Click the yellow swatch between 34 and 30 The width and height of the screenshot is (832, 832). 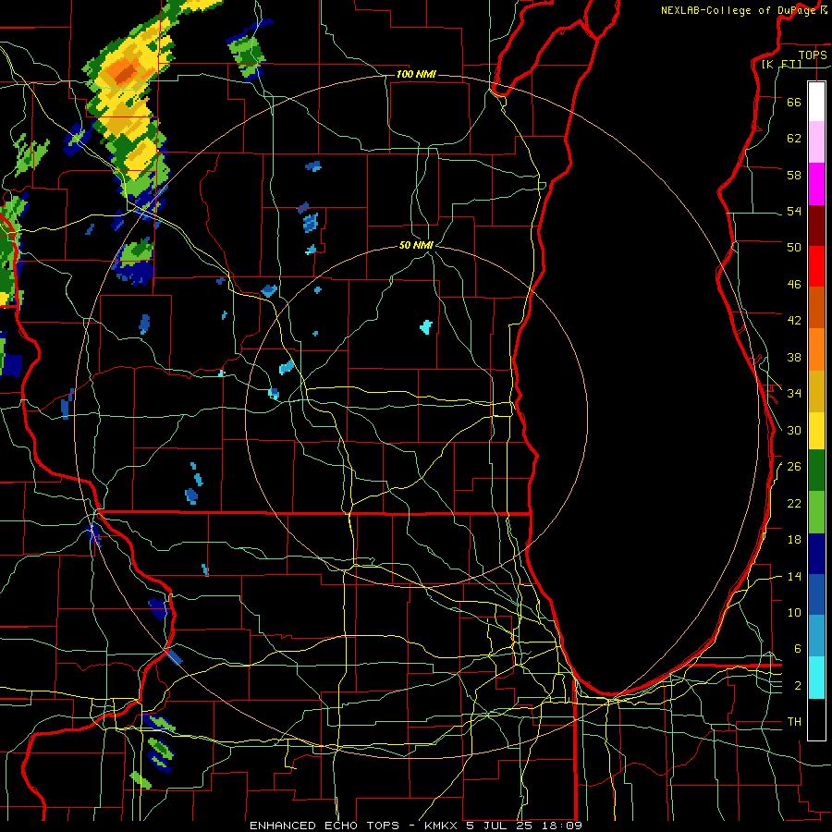tap(816, 431)
